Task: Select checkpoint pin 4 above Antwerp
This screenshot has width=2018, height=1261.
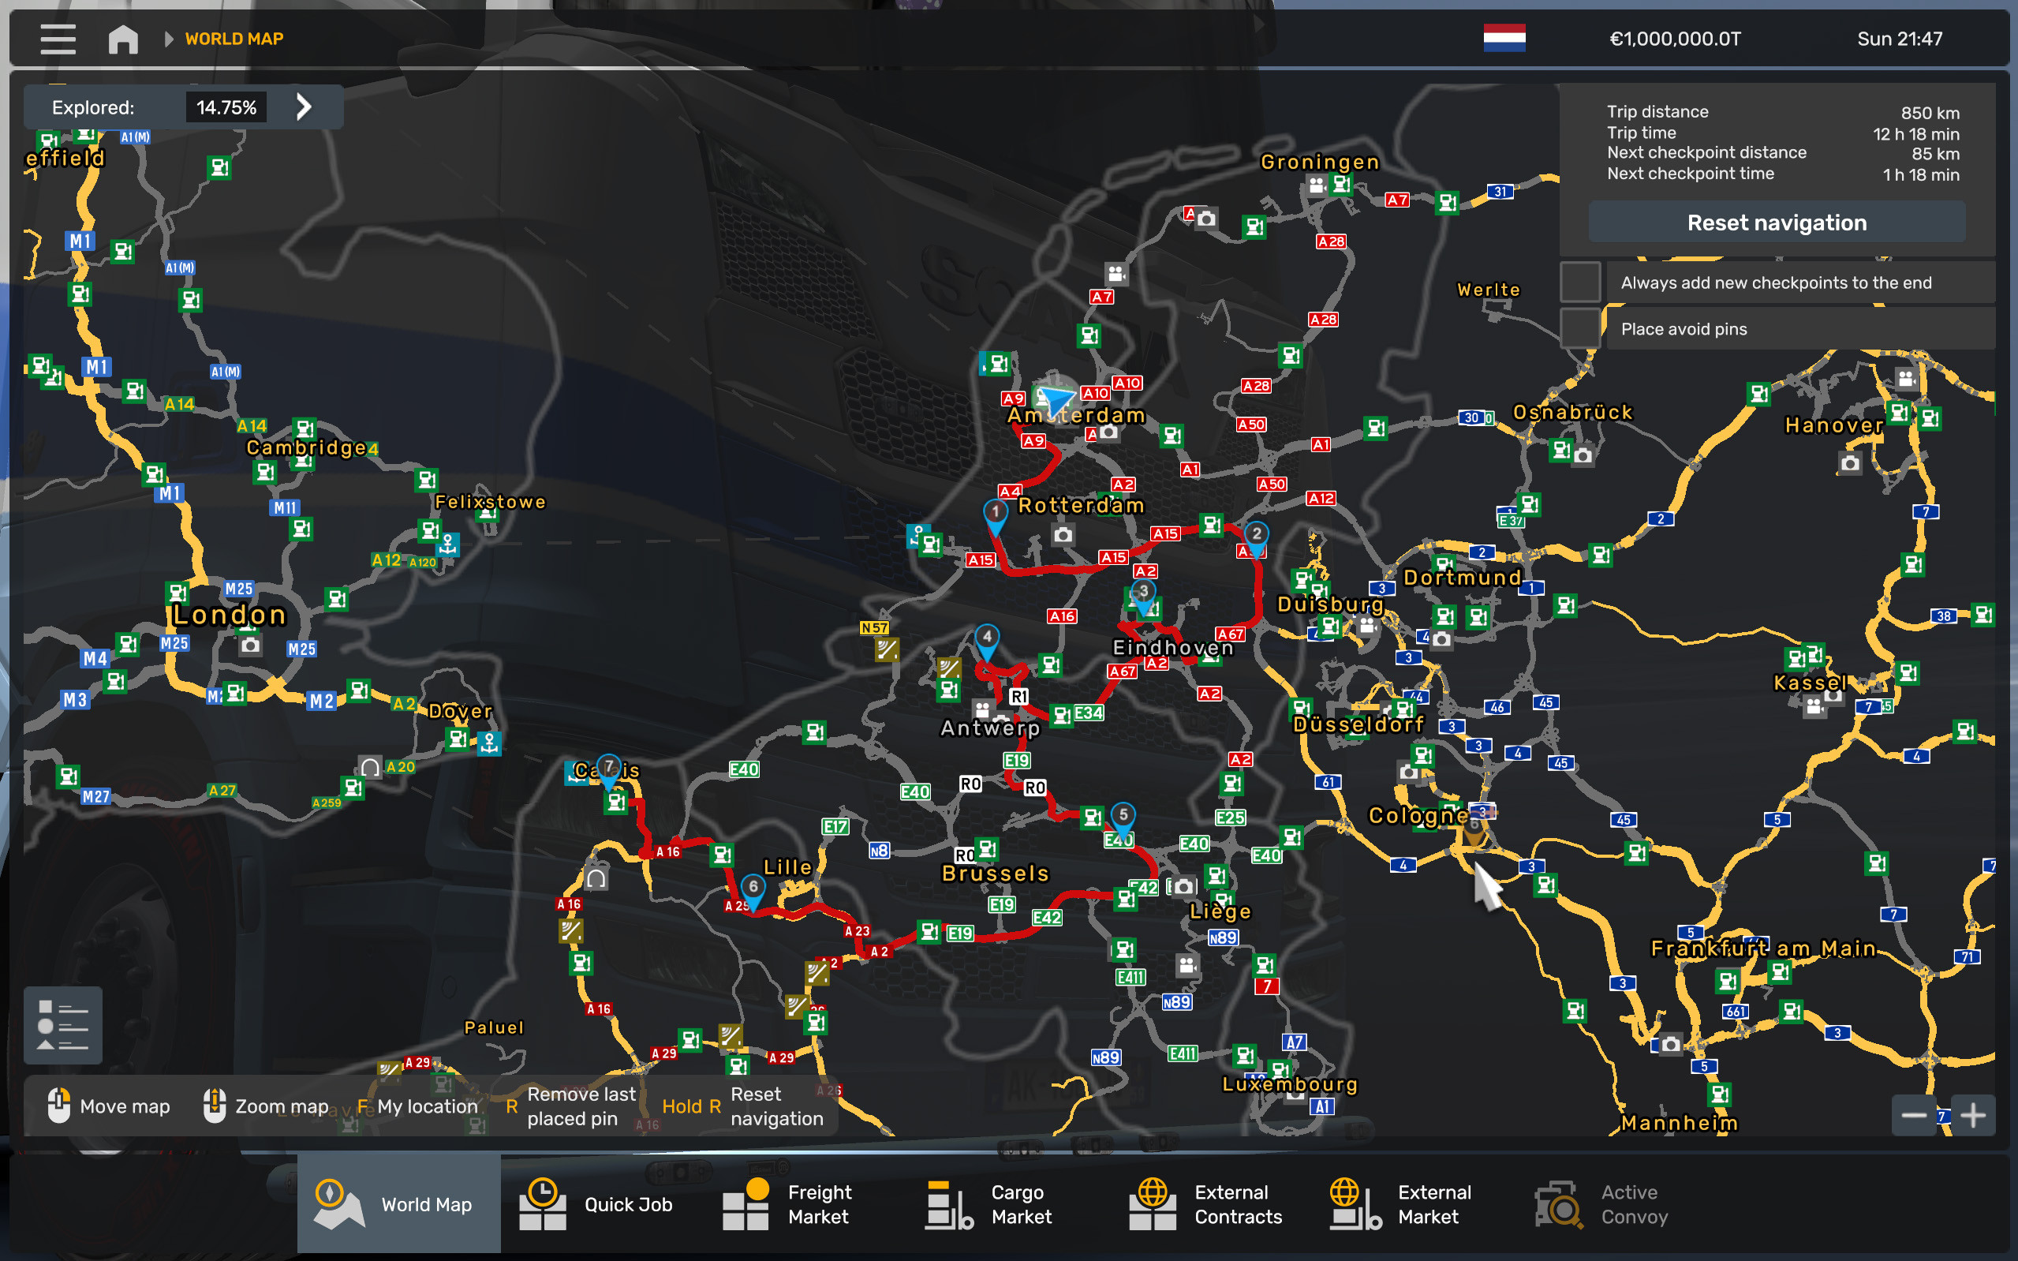Action: pyautogui.click(x=987, y=642)
